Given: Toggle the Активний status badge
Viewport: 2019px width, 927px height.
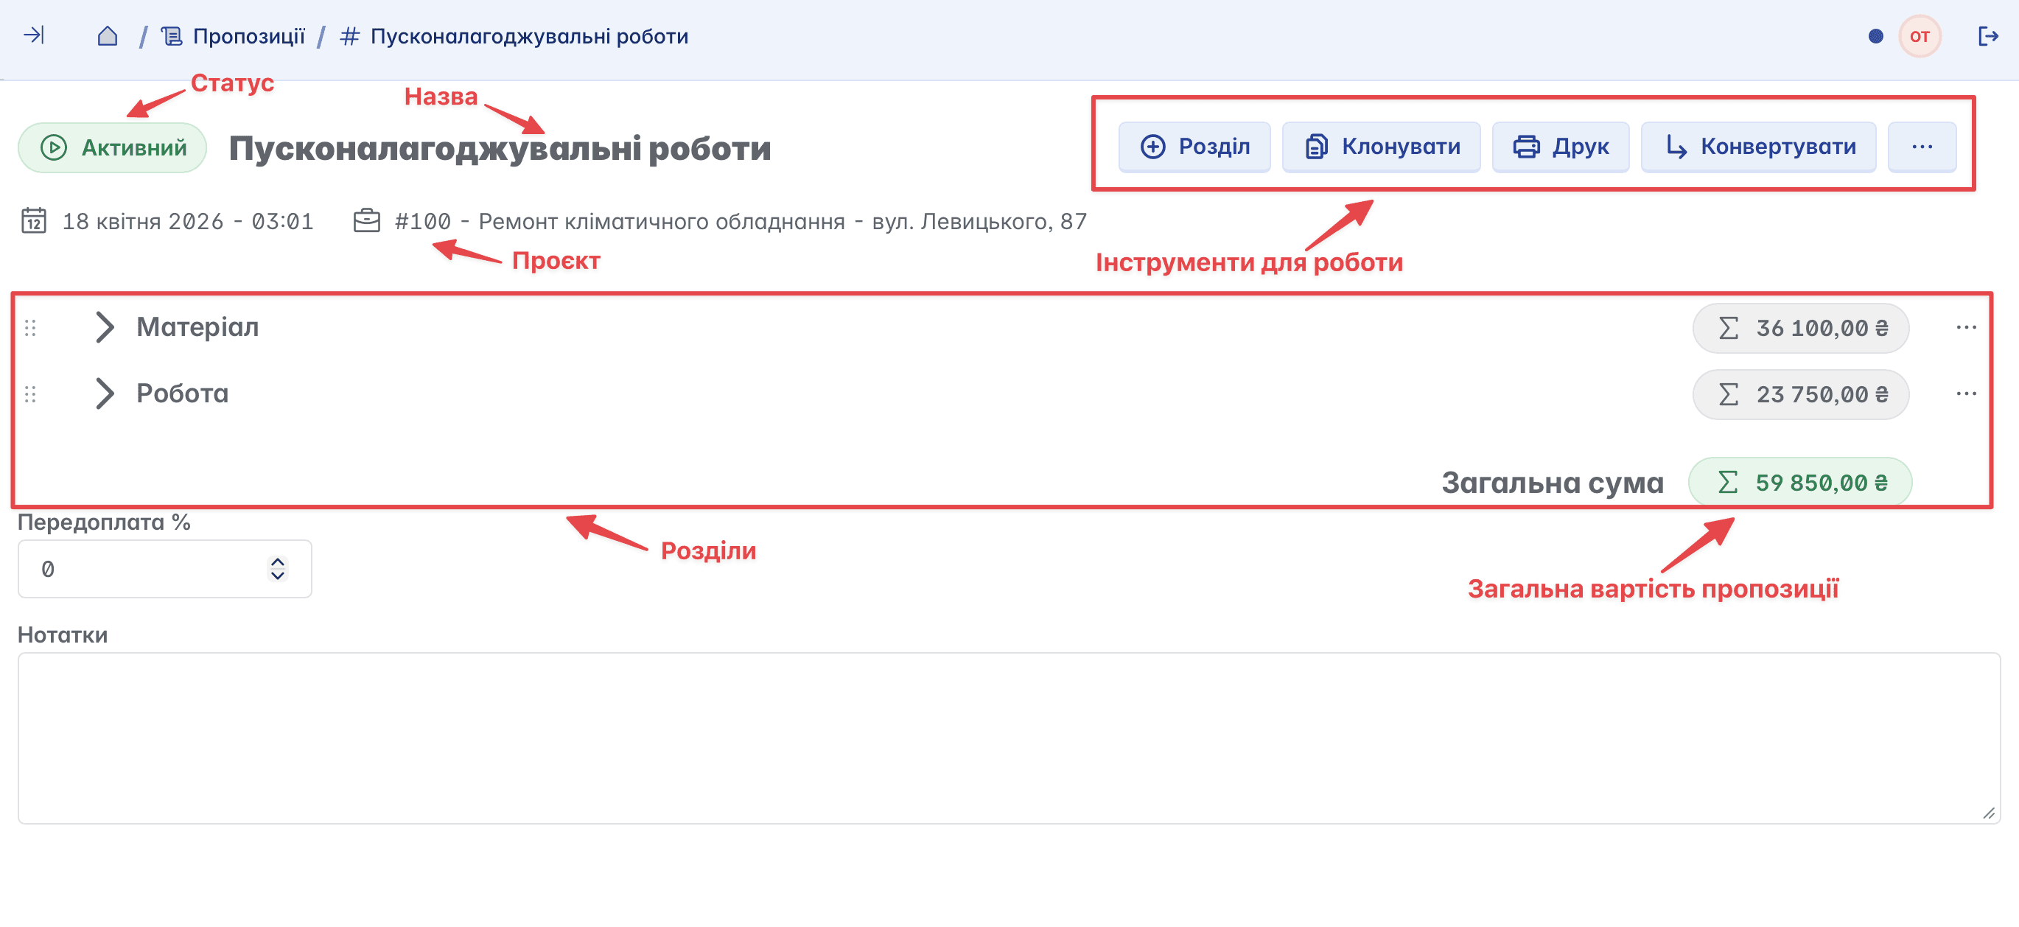Looking at the screenshot, I should pos(113,147).
